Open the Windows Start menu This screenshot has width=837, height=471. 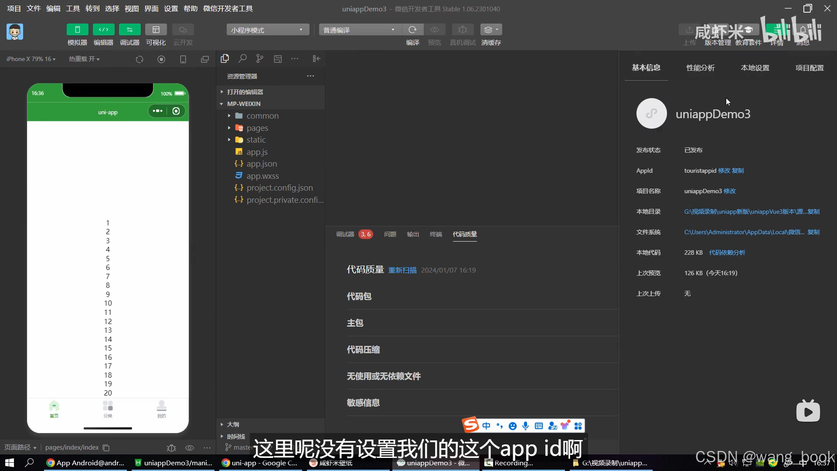pyautogui.click(x=10, y=463)
